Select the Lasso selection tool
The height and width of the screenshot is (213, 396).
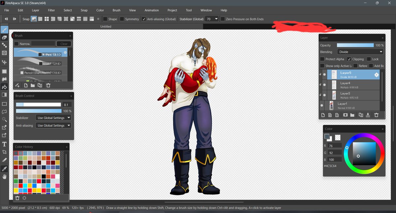[x=4, y=111]
